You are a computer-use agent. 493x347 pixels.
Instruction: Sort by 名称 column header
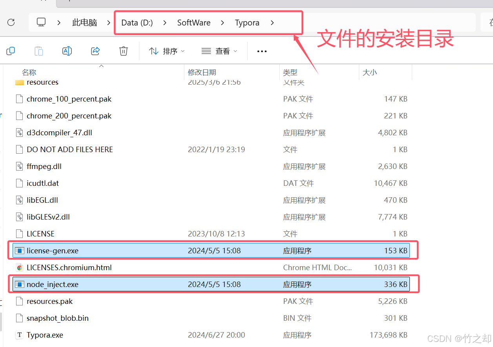tap(29, 73)
